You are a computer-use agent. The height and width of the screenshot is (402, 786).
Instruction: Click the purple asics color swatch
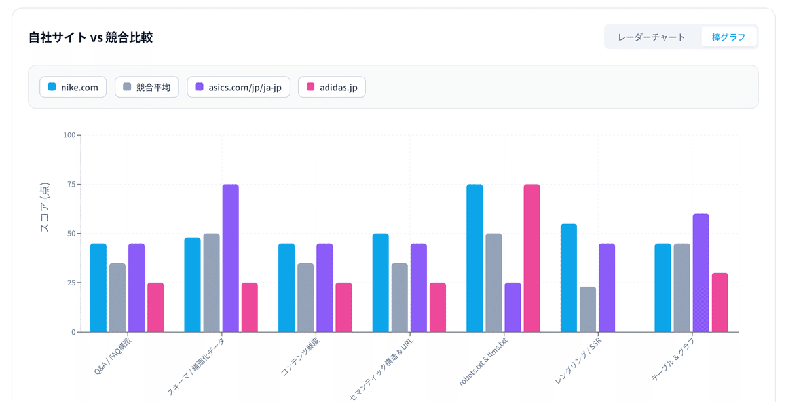(200, 87)
